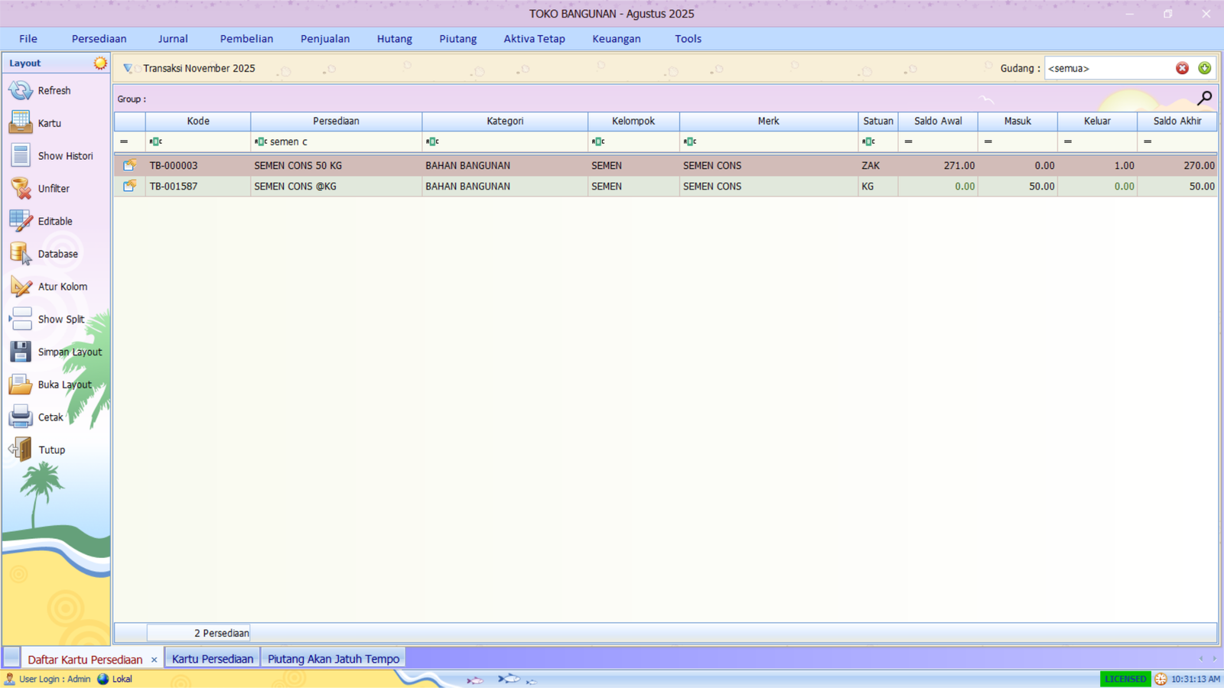Viewport: 1224px width, 688px height.
Task: Open the Kartu icon in sidebar
Action: point(19,122)
